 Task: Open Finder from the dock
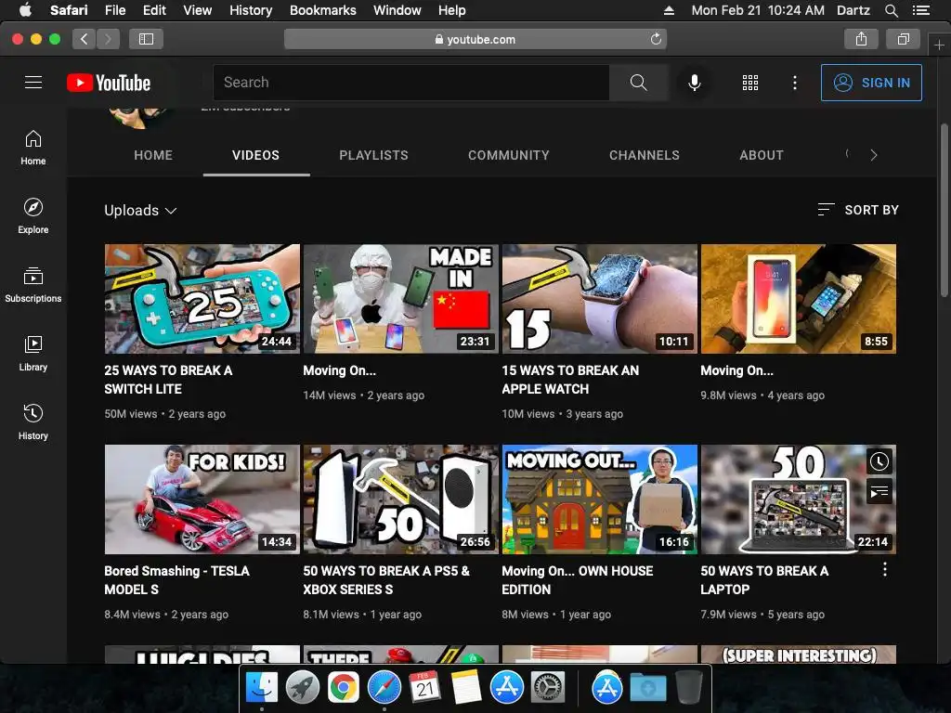[262, 688]
